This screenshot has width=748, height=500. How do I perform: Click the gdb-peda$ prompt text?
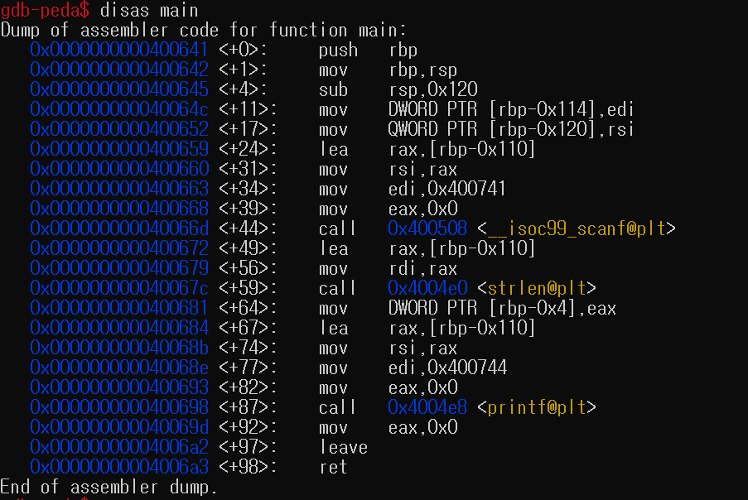(x=45, y=10)
